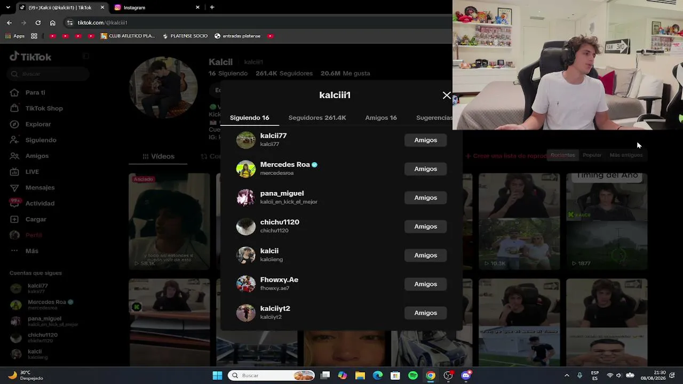This screenshot has width=683, height=384.
Task: Open a new browser tab
Action: click(x=212, y=7)
